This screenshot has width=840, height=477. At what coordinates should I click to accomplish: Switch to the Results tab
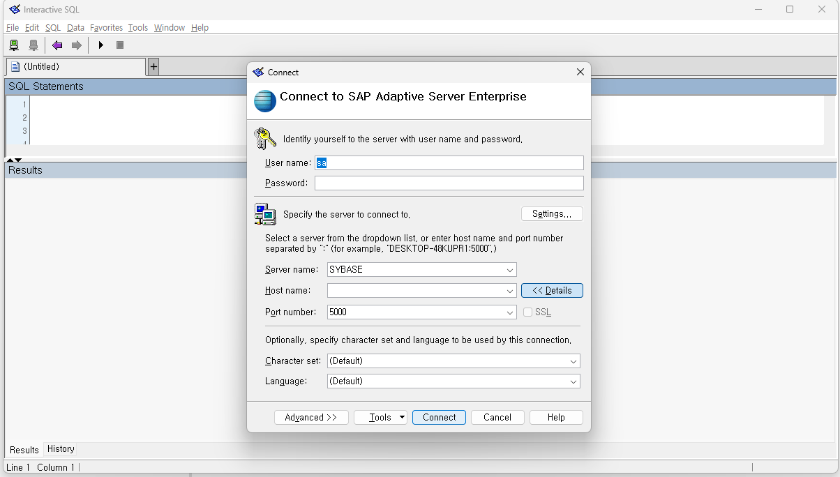coord(24,450)
